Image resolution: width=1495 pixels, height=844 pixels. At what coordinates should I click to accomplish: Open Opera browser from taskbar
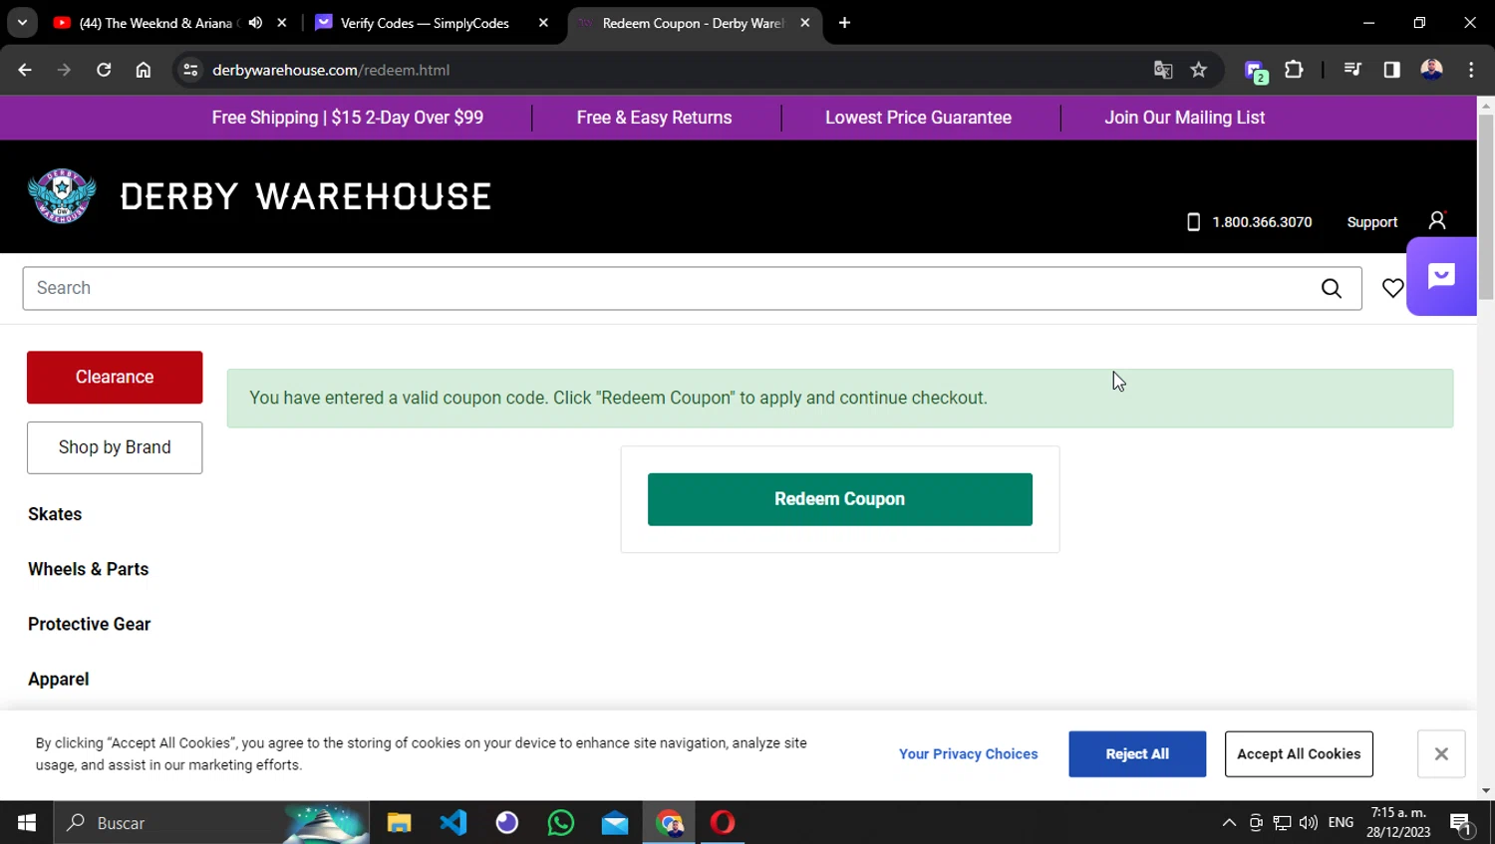723,823
